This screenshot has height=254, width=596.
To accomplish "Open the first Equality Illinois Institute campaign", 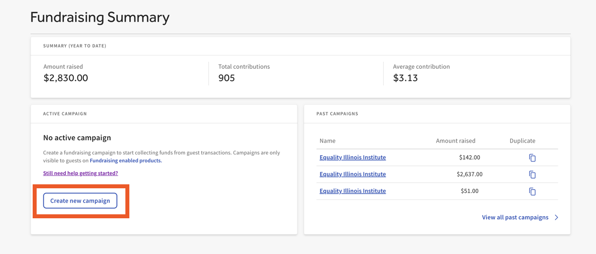I will (x=352, y=157).
